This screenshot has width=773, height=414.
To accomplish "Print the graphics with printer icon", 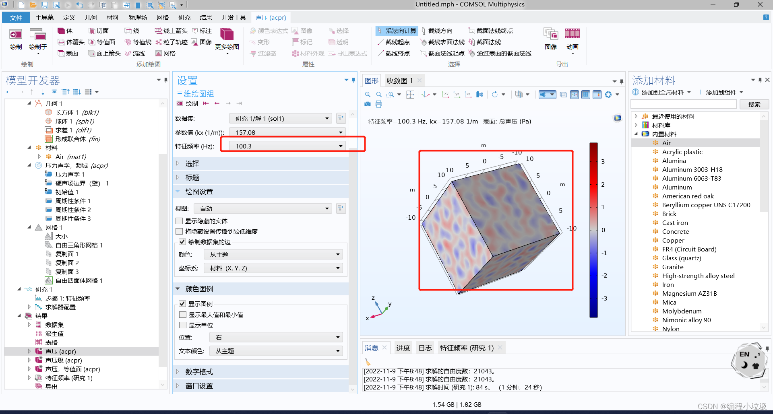I will point(378,104).
